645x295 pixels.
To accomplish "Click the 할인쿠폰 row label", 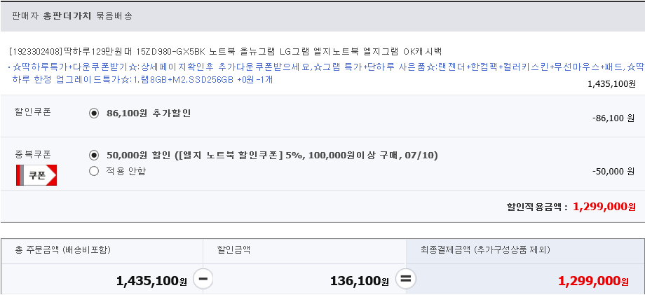I will [x=32, y=111].
